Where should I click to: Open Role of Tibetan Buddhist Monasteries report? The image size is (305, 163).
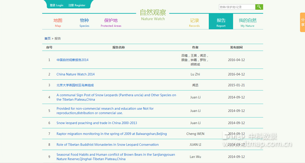107,145
